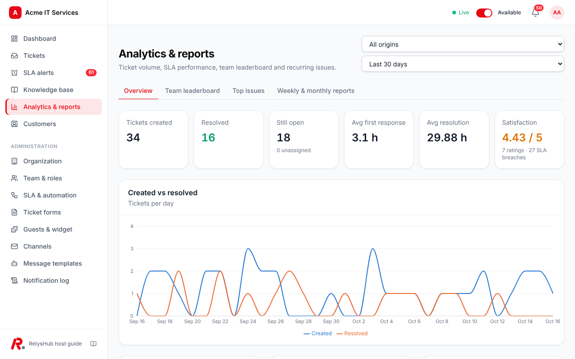Open the AA user avatar menu
The width and height of the screenshot is (575, 359).
point(557,13)
